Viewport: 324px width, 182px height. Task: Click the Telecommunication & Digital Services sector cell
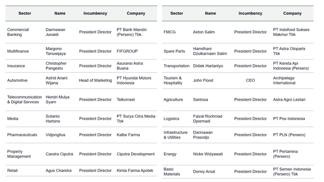[x=24, y=100]
